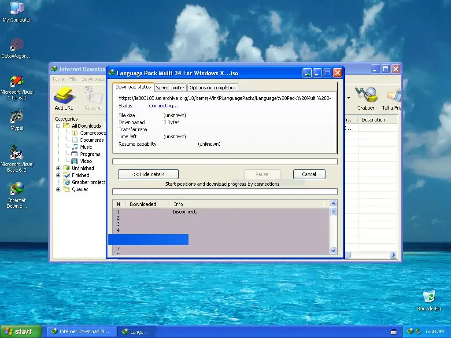The width and height of the screenshot is (451, 338).
Task: Click connections progress bar
Action: pos(225,192)
